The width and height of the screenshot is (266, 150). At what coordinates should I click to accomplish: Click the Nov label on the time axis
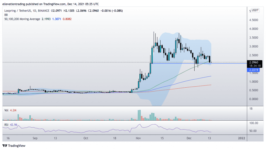(x=138, y=138)
